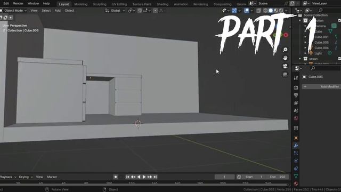Screen dimensions: 341x192
Task: Open the Playback dropdown
Action: coord(8,177)
